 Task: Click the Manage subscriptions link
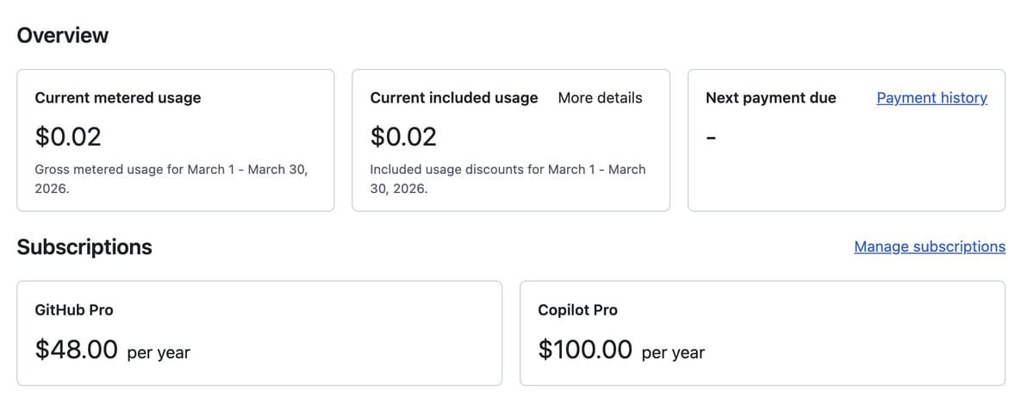click(x=929, y=247)
